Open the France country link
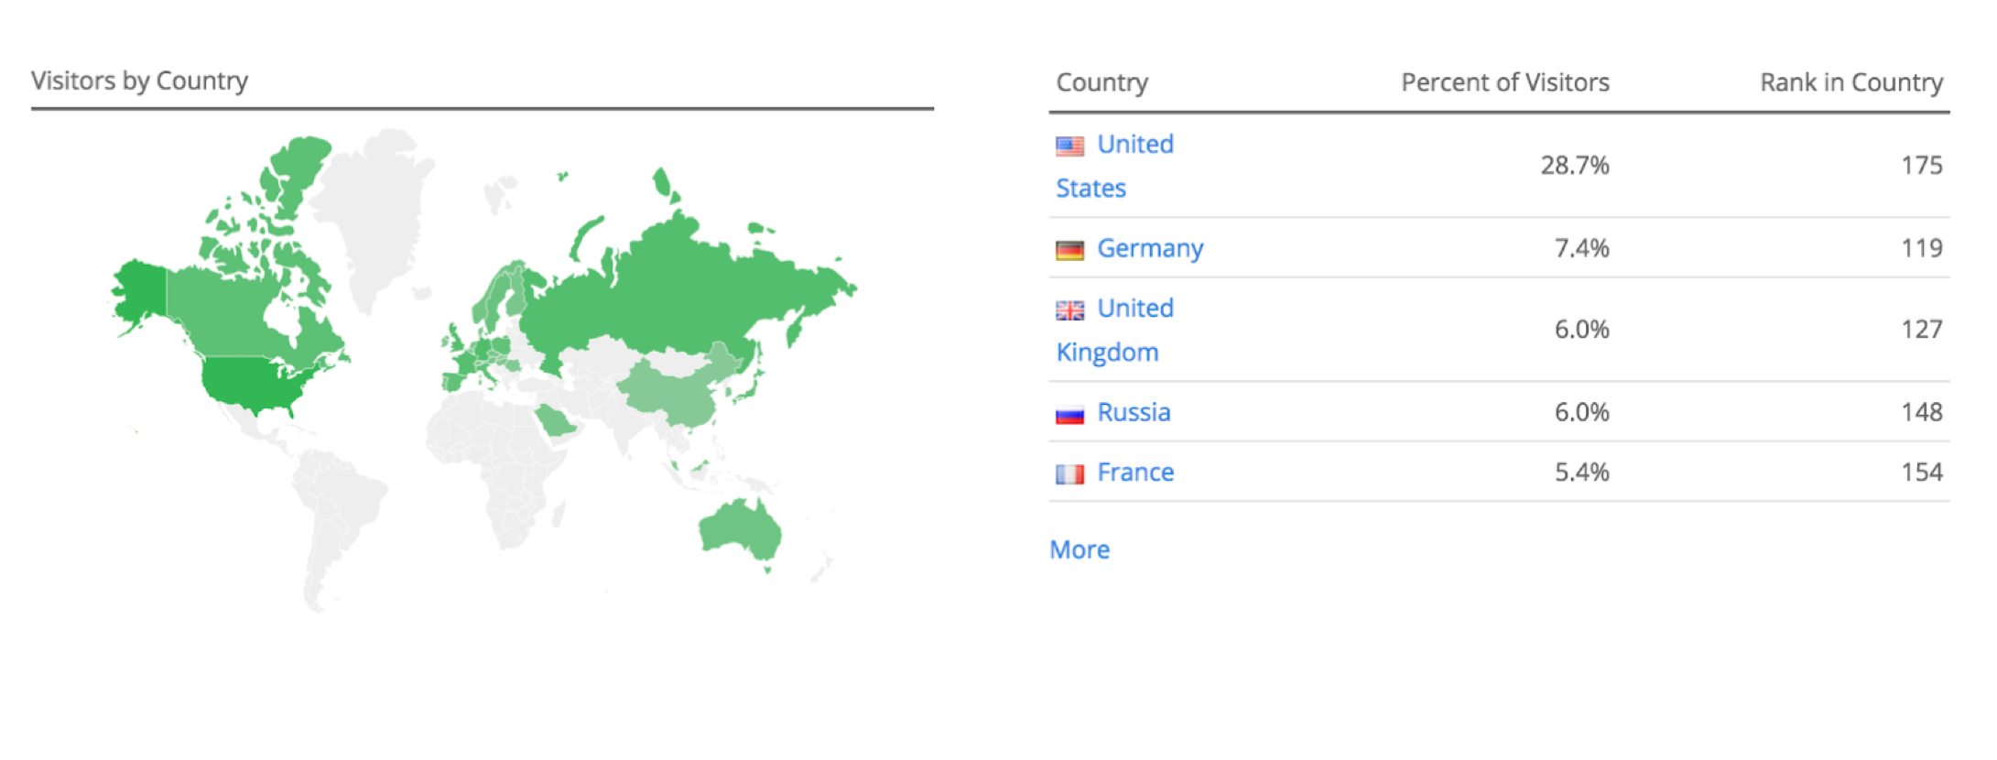Screen dimensions: 1997x760 pos(1135,472)
